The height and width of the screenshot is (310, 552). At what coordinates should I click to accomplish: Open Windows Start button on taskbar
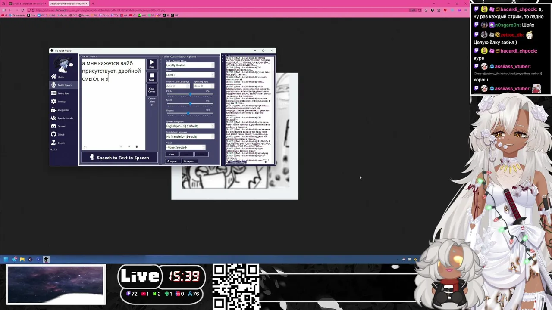(6, 259)
